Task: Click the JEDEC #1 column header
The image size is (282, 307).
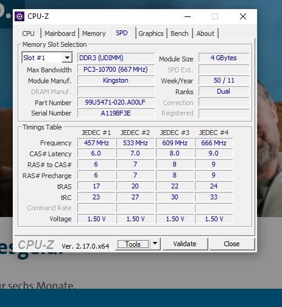Action: coord(96,133)
